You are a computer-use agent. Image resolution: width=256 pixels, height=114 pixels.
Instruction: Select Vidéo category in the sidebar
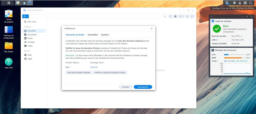(x=34, y=46)
